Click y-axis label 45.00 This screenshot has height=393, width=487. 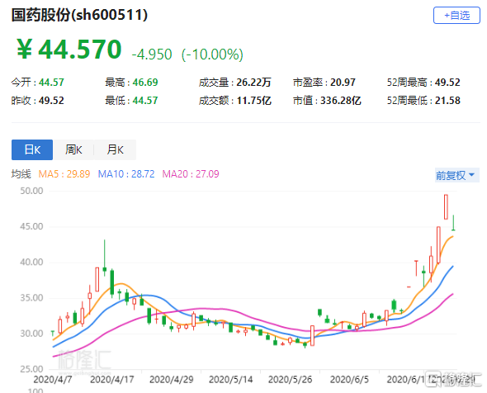coord(31,226)
